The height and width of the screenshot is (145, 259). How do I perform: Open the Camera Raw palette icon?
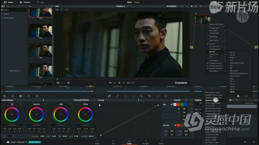click(4, 96)
